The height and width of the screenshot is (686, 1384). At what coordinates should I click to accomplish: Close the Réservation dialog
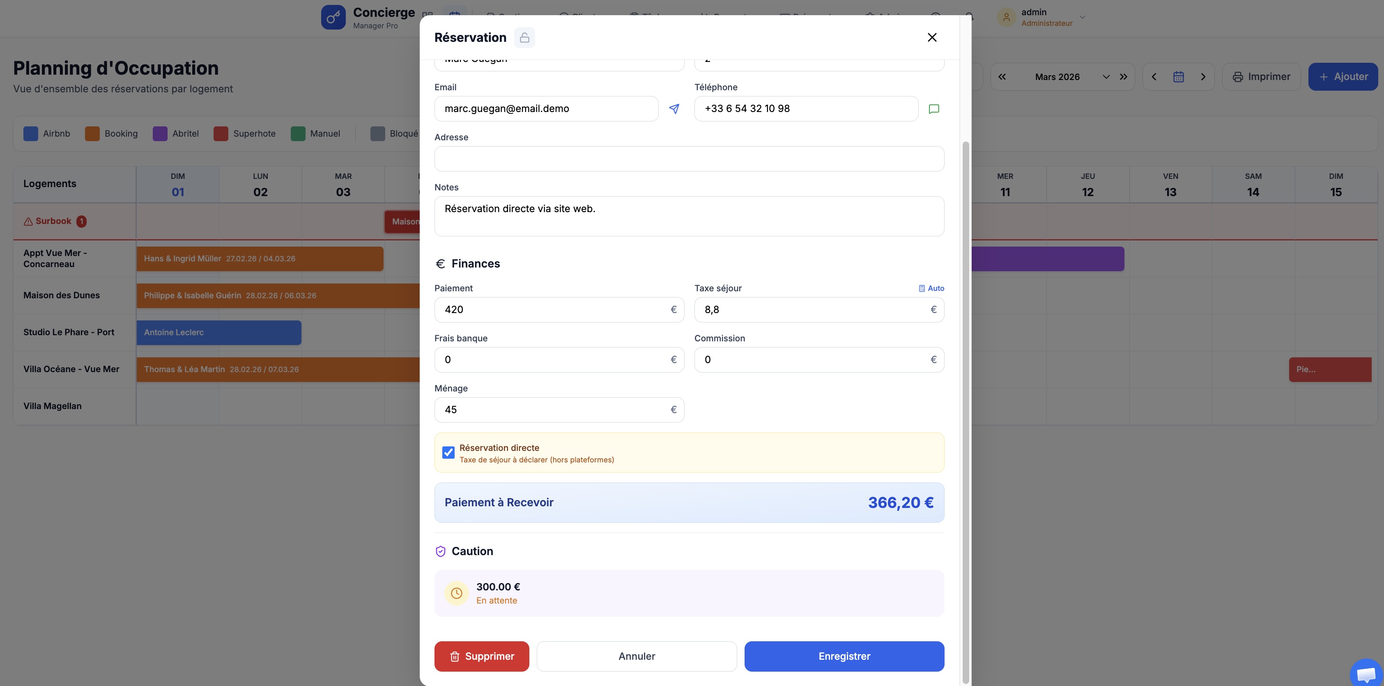[x=931, y=38]
